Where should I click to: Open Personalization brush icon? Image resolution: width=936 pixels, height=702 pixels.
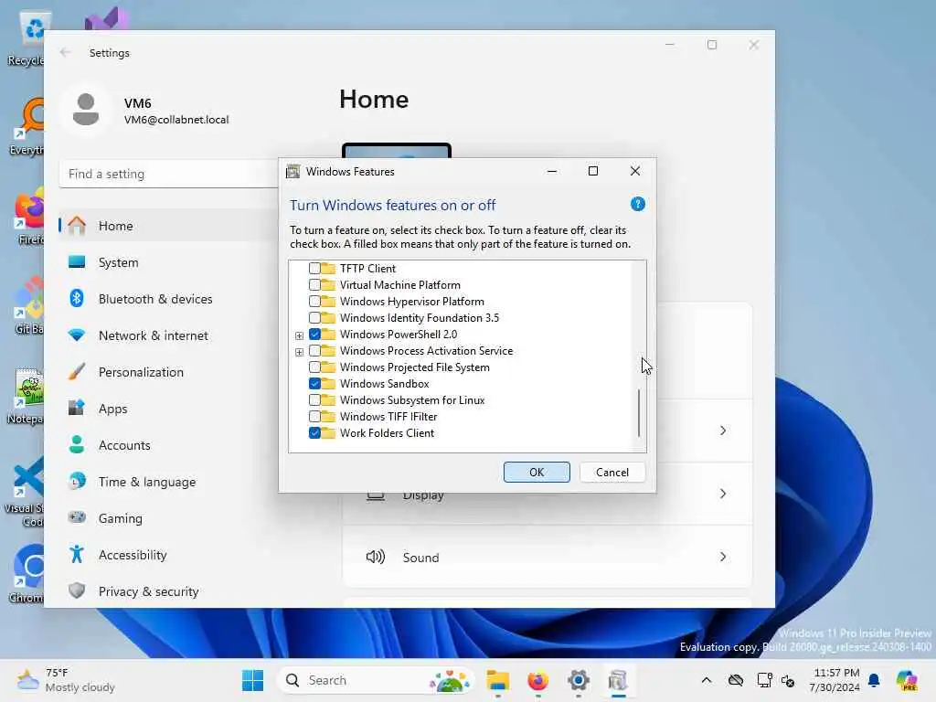pos(77,372)
